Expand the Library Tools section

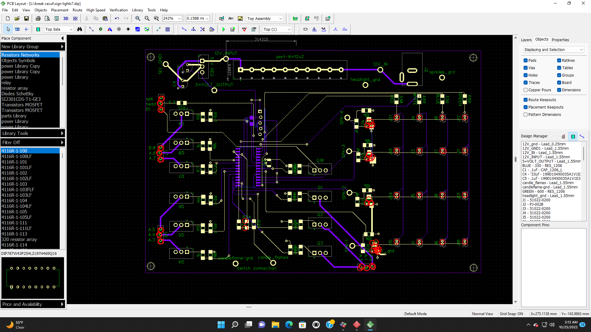[x=33, y=133]
